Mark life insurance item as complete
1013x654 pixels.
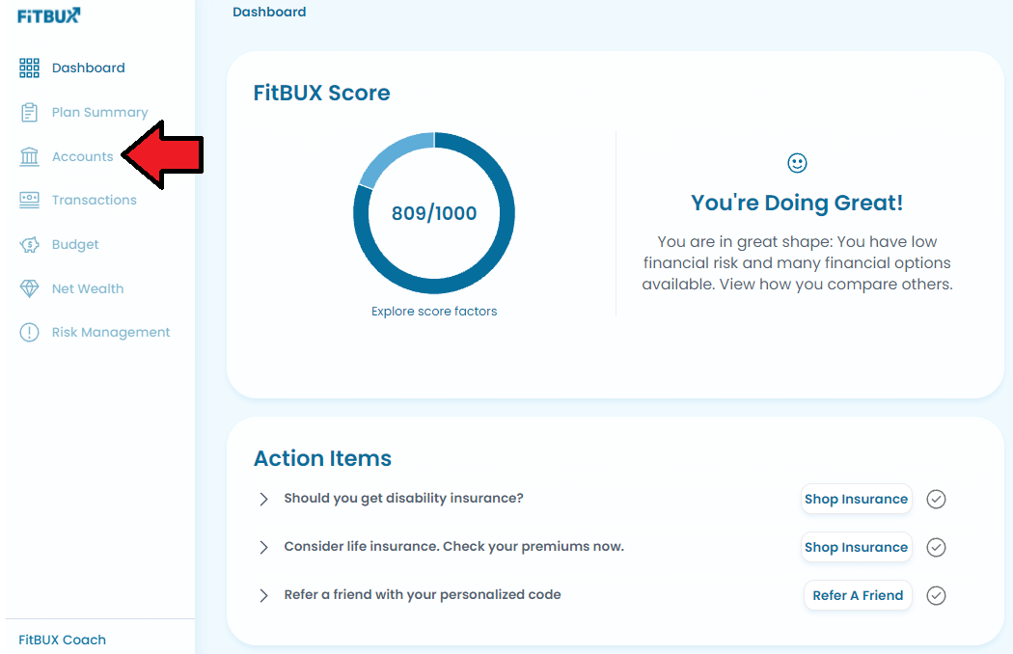[x=936, y=547]
